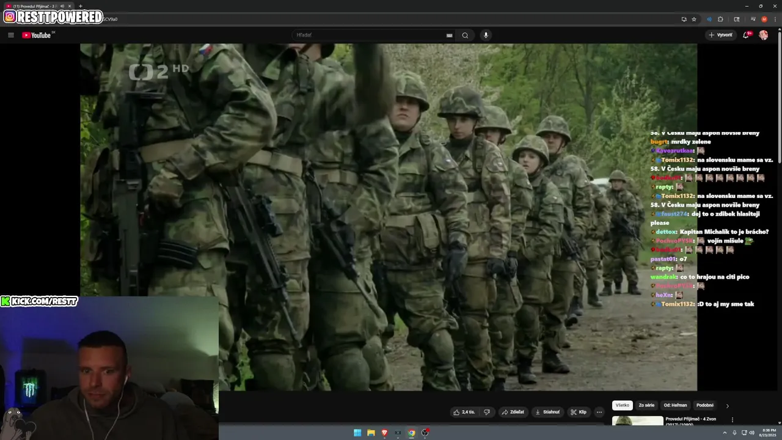The width and height of the screenshot is (782, 440).
Task: Open the YouTube account avatar menu
Action: (x=764, y=35)
